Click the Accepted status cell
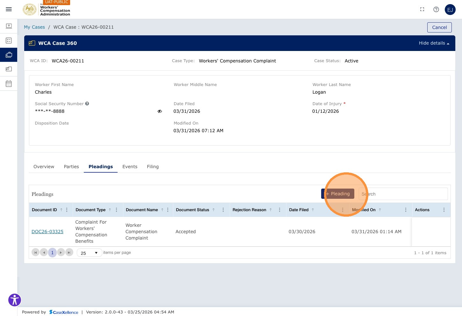The height and width of the screenshot is (316, 462). (x=186, y=232)
